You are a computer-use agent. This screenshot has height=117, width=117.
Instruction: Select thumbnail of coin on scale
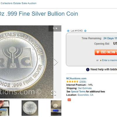click(56, 108)
